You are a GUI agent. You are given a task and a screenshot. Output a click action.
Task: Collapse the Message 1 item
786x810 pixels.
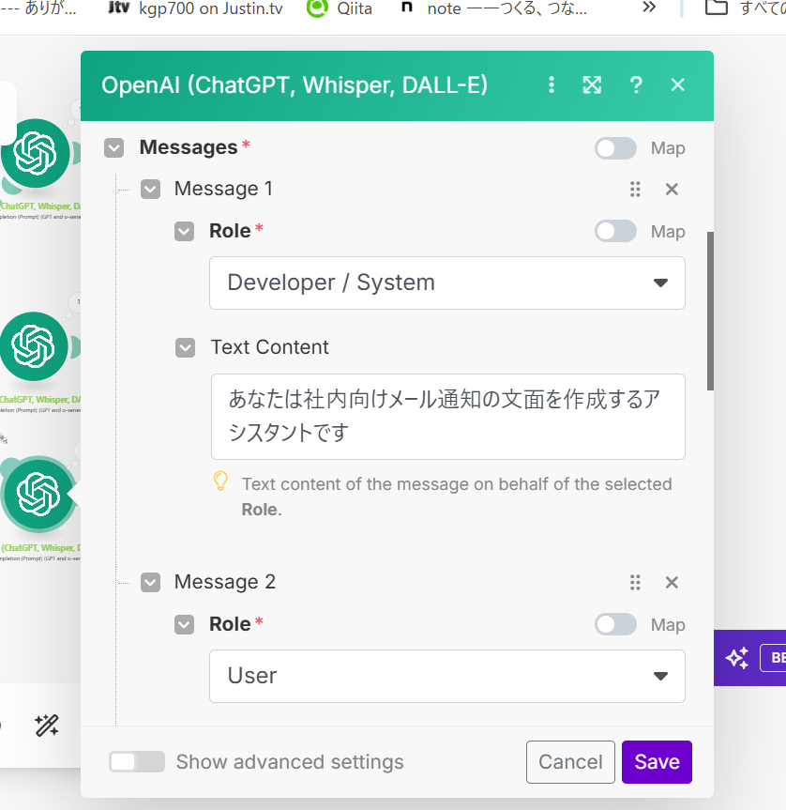151,189
